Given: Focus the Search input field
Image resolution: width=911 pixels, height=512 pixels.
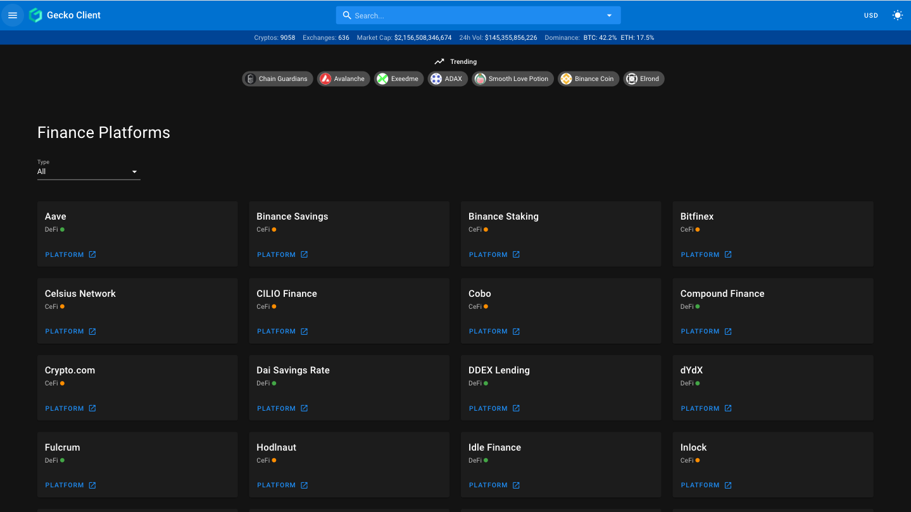Looking at the screenshot, I should (477, 15).
